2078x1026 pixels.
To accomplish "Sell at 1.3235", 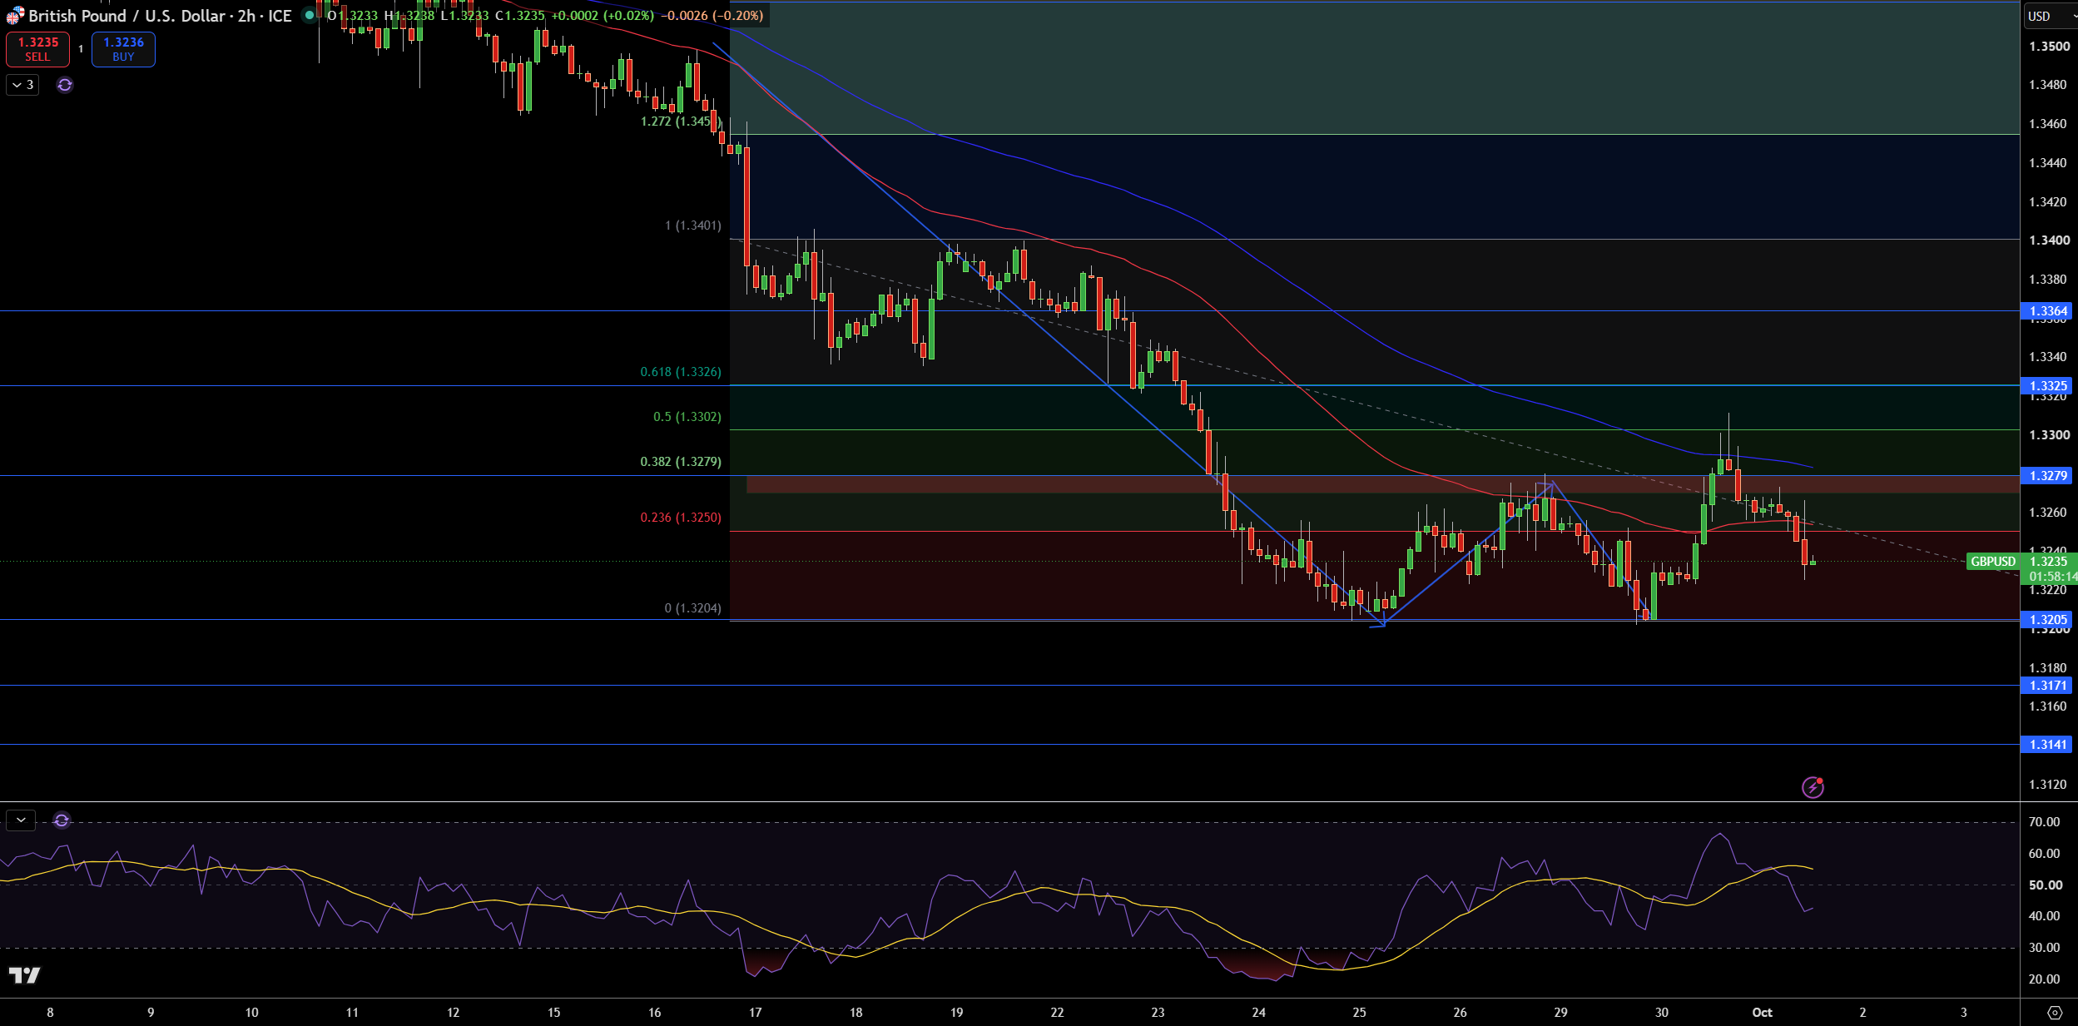I will tap(37, 49).
